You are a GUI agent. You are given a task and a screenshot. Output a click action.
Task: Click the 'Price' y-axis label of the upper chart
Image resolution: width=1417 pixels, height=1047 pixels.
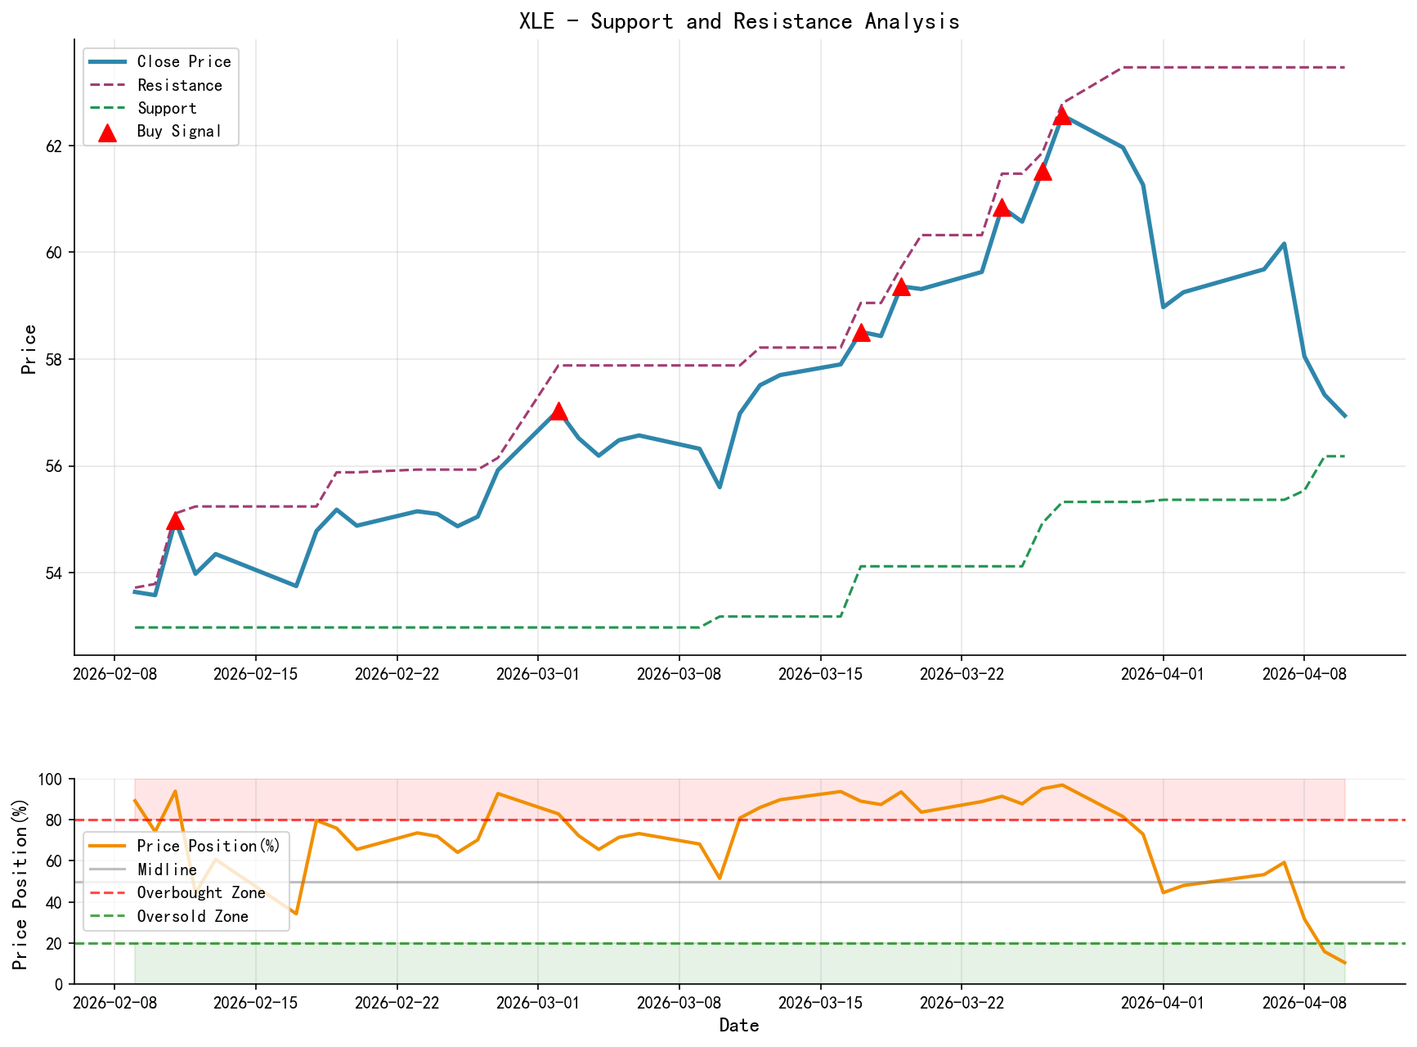(x=29, y=349)
